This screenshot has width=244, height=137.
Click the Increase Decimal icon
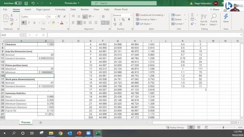(115, 24)
